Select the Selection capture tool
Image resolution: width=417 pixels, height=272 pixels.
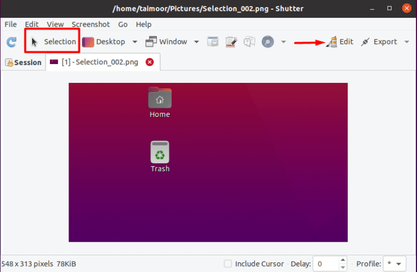[x=53, y=42]
